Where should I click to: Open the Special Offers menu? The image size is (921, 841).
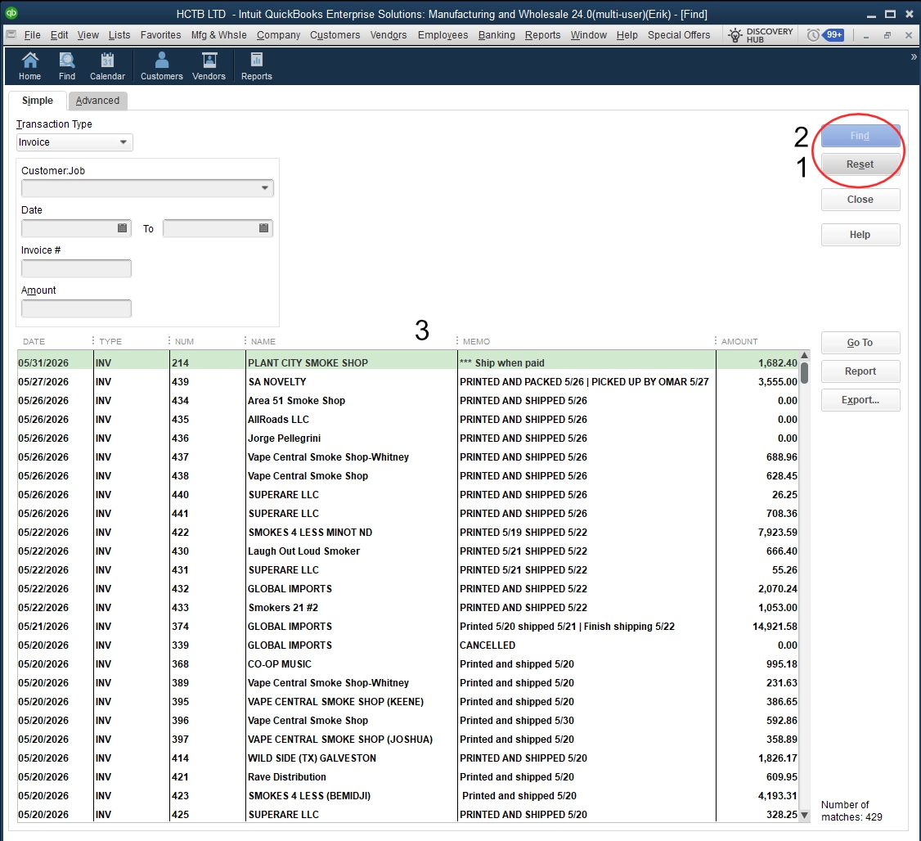click(679, 35)
